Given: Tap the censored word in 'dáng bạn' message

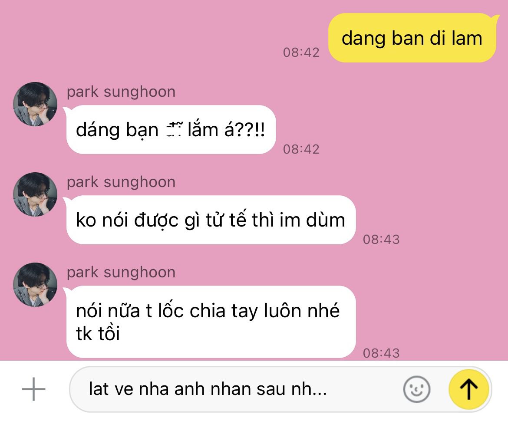Looking at the screenshot, I should click(174, 130).
